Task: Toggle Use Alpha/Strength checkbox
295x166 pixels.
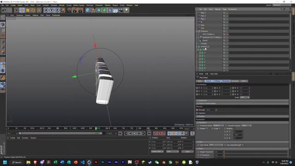Action: point(243,145)
